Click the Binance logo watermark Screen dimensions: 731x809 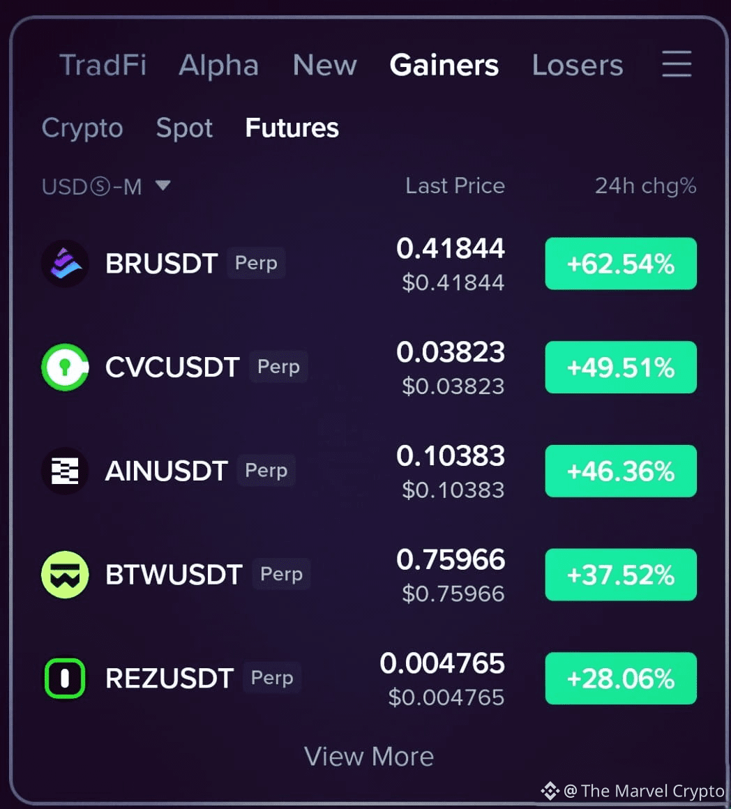[x=550, y=790]
